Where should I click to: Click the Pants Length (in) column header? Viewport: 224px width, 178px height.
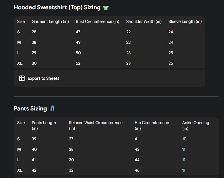pos(44,125)
